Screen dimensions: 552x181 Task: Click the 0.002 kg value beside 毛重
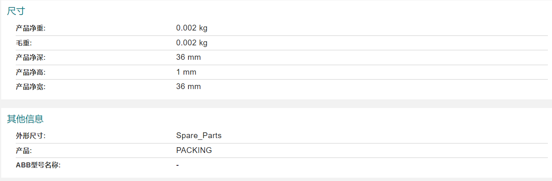tap(192, 43)
